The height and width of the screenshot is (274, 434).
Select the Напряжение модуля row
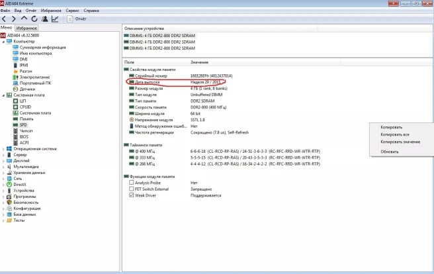pyautogui.click(x=167, y=120)
